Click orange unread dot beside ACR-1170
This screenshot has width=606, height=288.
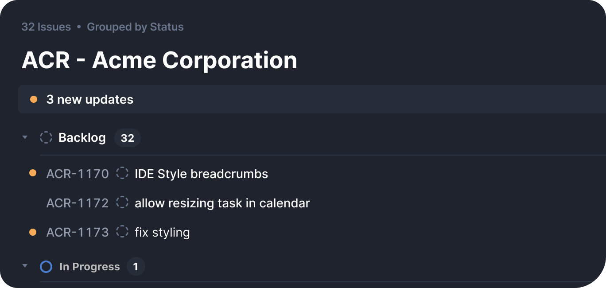coord(33,173)
